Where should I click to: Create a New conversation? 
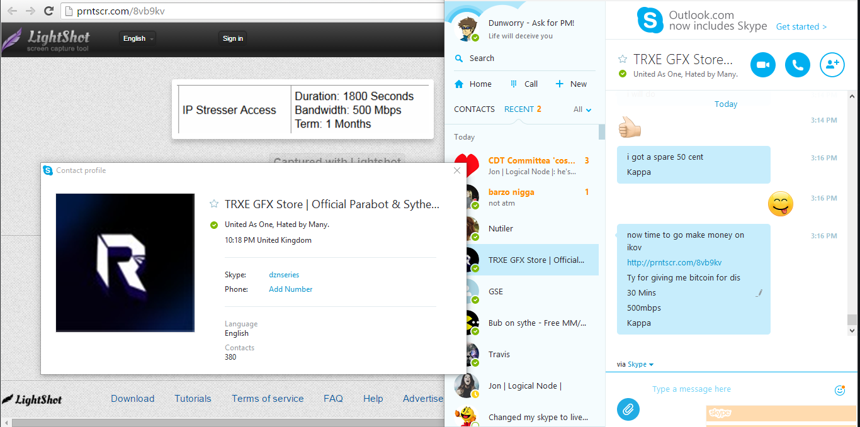pyautogui.click(x=571, y=84)
